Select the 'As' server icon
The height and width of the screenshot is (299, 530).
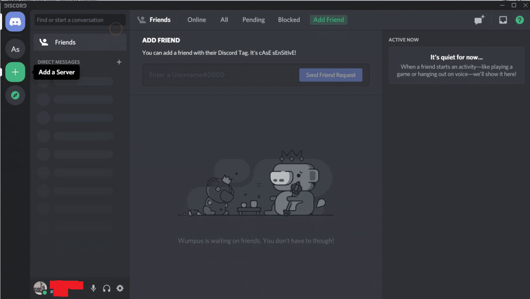coord(15,48)
